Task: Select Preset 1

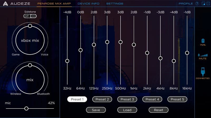Action: [x=77, y=99]
